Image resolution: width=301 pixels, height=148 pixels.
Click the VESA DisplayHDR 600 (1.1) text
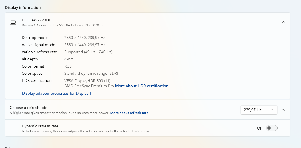pos(87,80)
